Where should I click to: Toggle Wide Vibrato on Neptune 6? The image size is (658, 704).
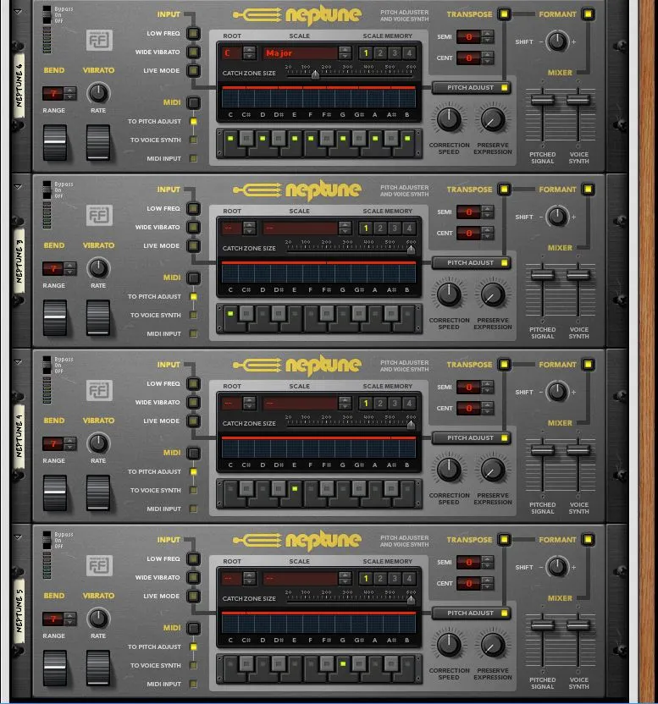(x=193, y=52)
